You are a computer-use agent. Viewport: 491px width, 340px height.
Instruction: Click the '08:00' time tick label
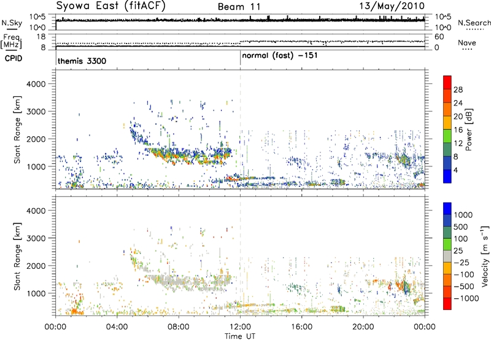point(179,327)
